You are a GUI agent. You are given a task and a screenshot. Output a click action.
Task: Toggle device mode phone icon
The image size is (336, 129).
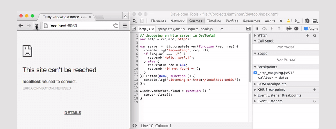tap(142, 21)
